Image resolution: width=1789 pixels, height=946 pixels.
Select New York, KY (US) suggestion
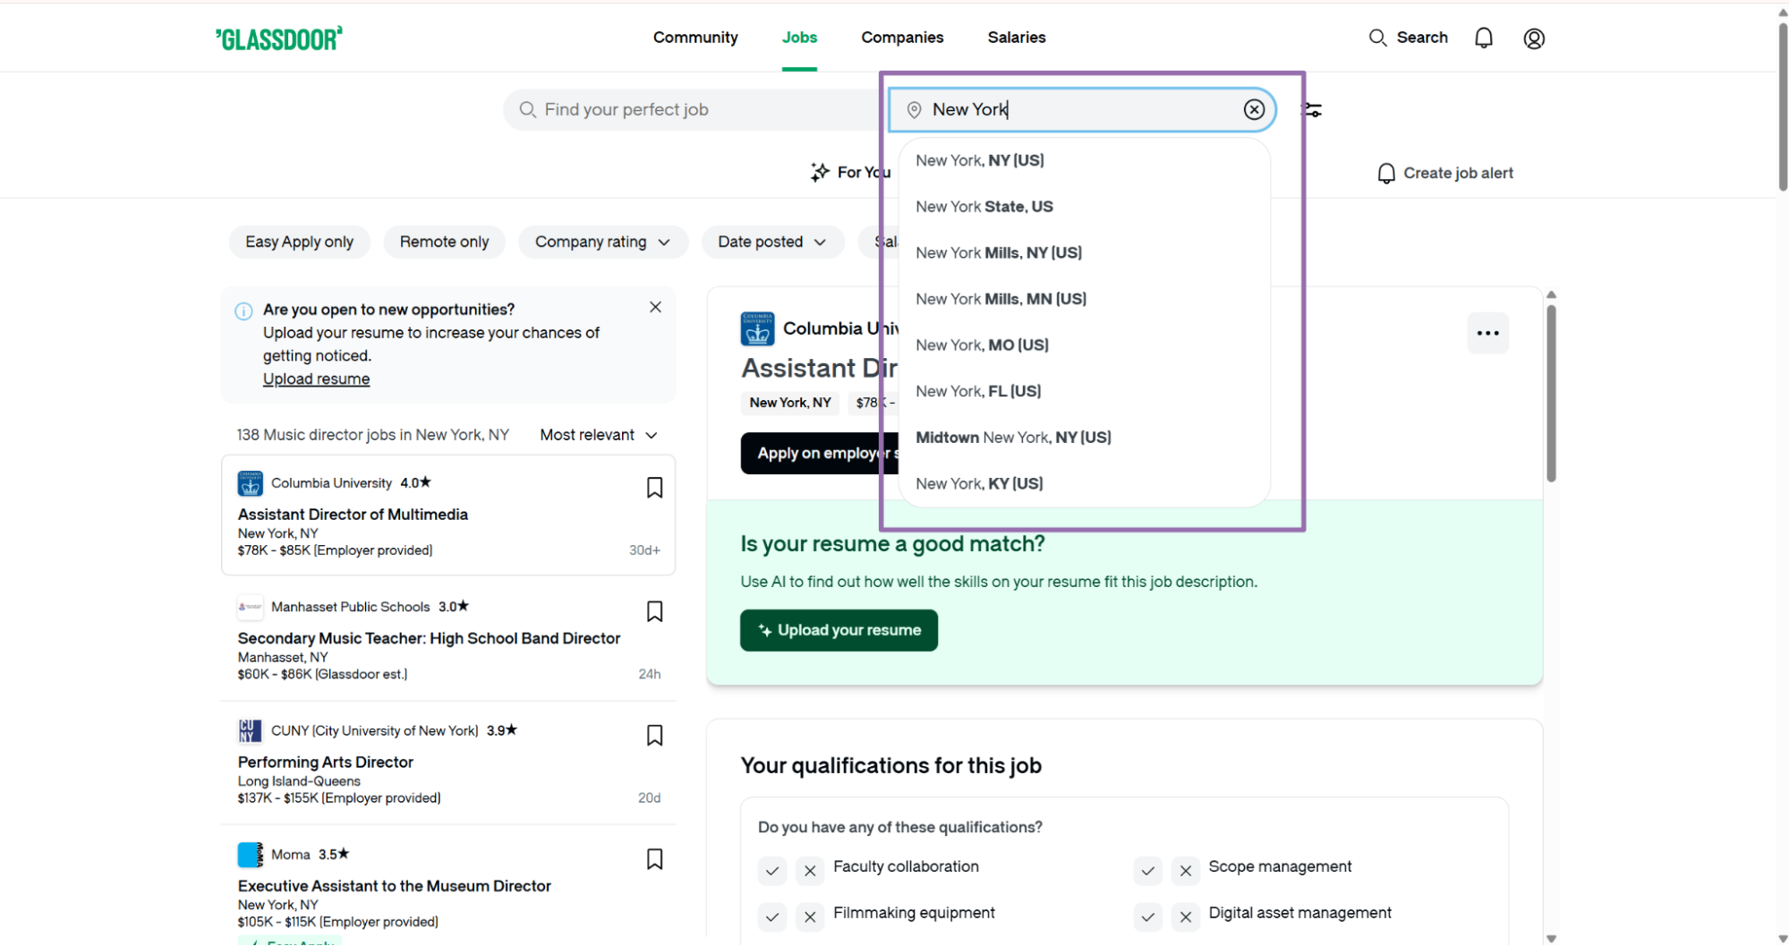(x=1084, y=483)
